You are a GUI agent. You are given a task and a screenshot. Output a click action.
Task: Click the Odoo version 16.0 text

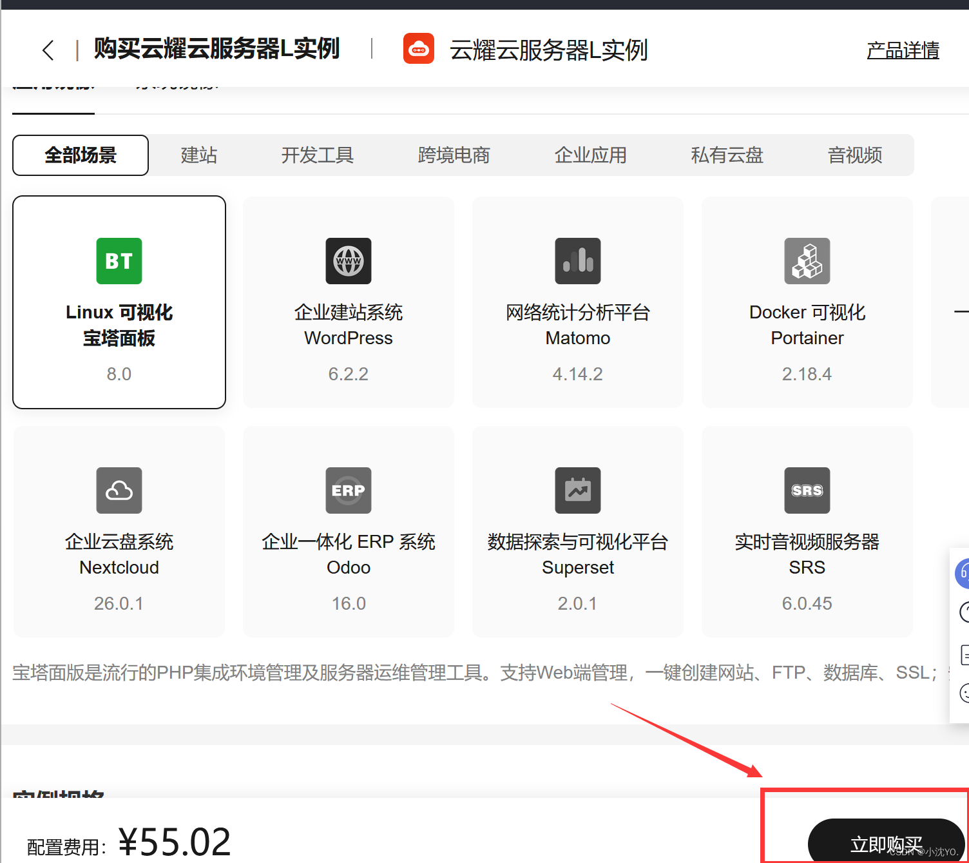(349, 603)
